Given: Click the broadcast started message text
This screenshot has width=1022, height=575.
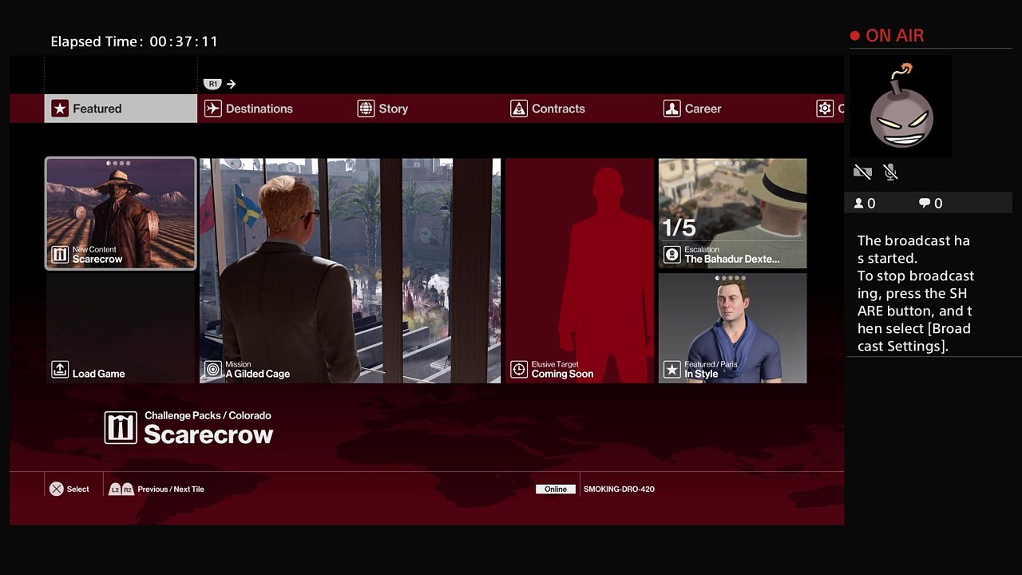Looking at the screenshot, I should click(x=916, y=293).
